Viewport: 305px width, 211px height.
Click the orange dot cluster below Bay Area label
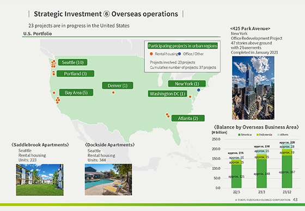pyautogui.click(x=58, y=100)
